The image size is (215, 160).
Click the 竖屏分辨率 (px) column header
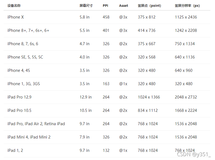187,6
